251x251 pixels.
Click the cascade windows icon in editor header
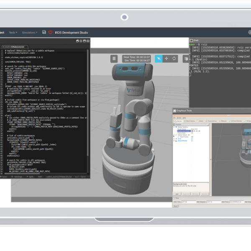77,41
